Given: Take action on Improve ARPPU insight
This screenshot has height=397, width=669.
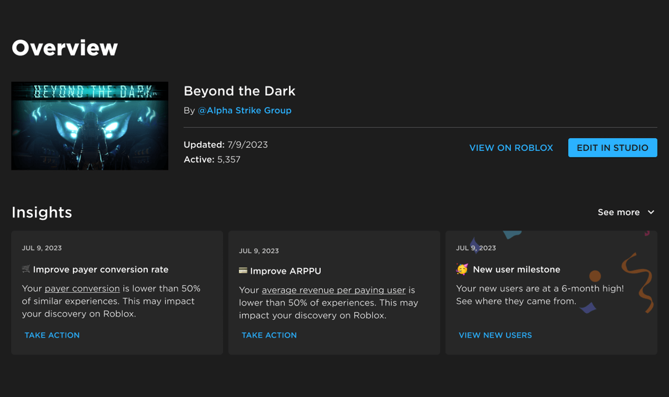Looking at the screenshot, I should pyautogui.click(x=269, y=335).
